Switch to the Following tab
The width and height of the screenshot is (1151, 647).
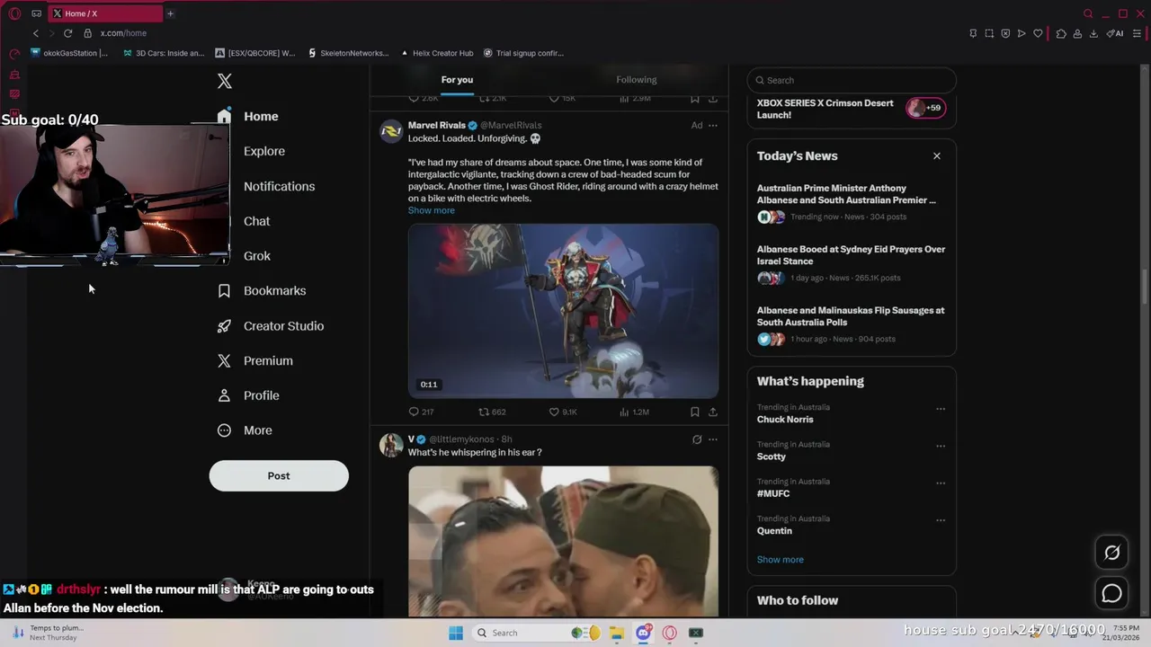pos(637,80)
